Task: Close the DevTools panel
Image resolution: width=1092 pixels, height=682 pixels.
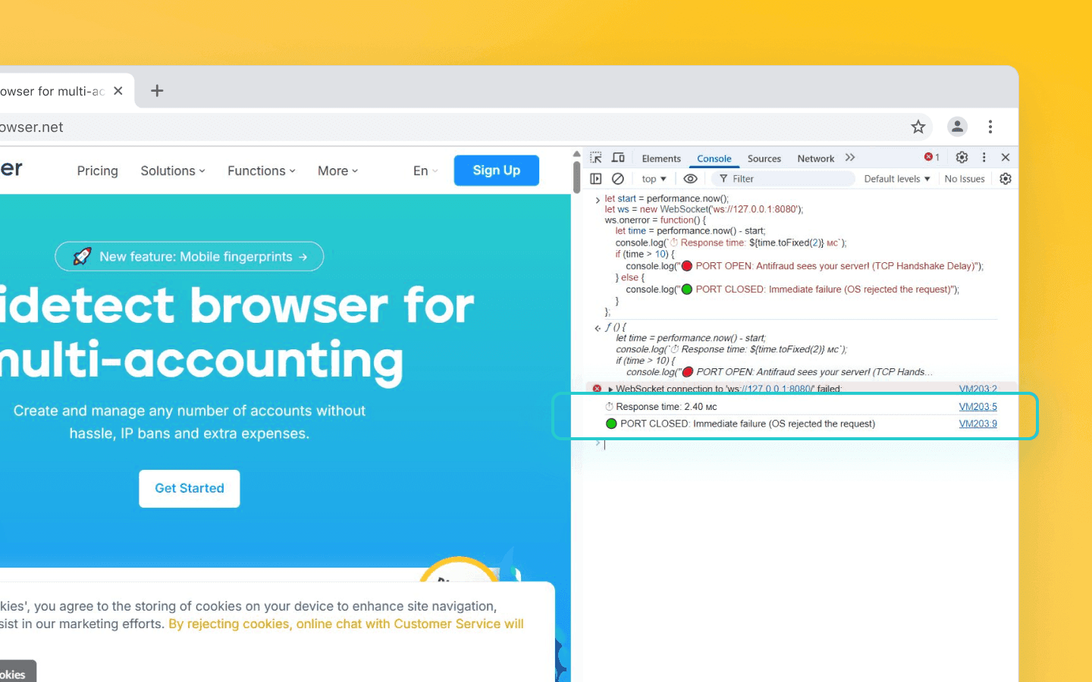Action: 1006,158
